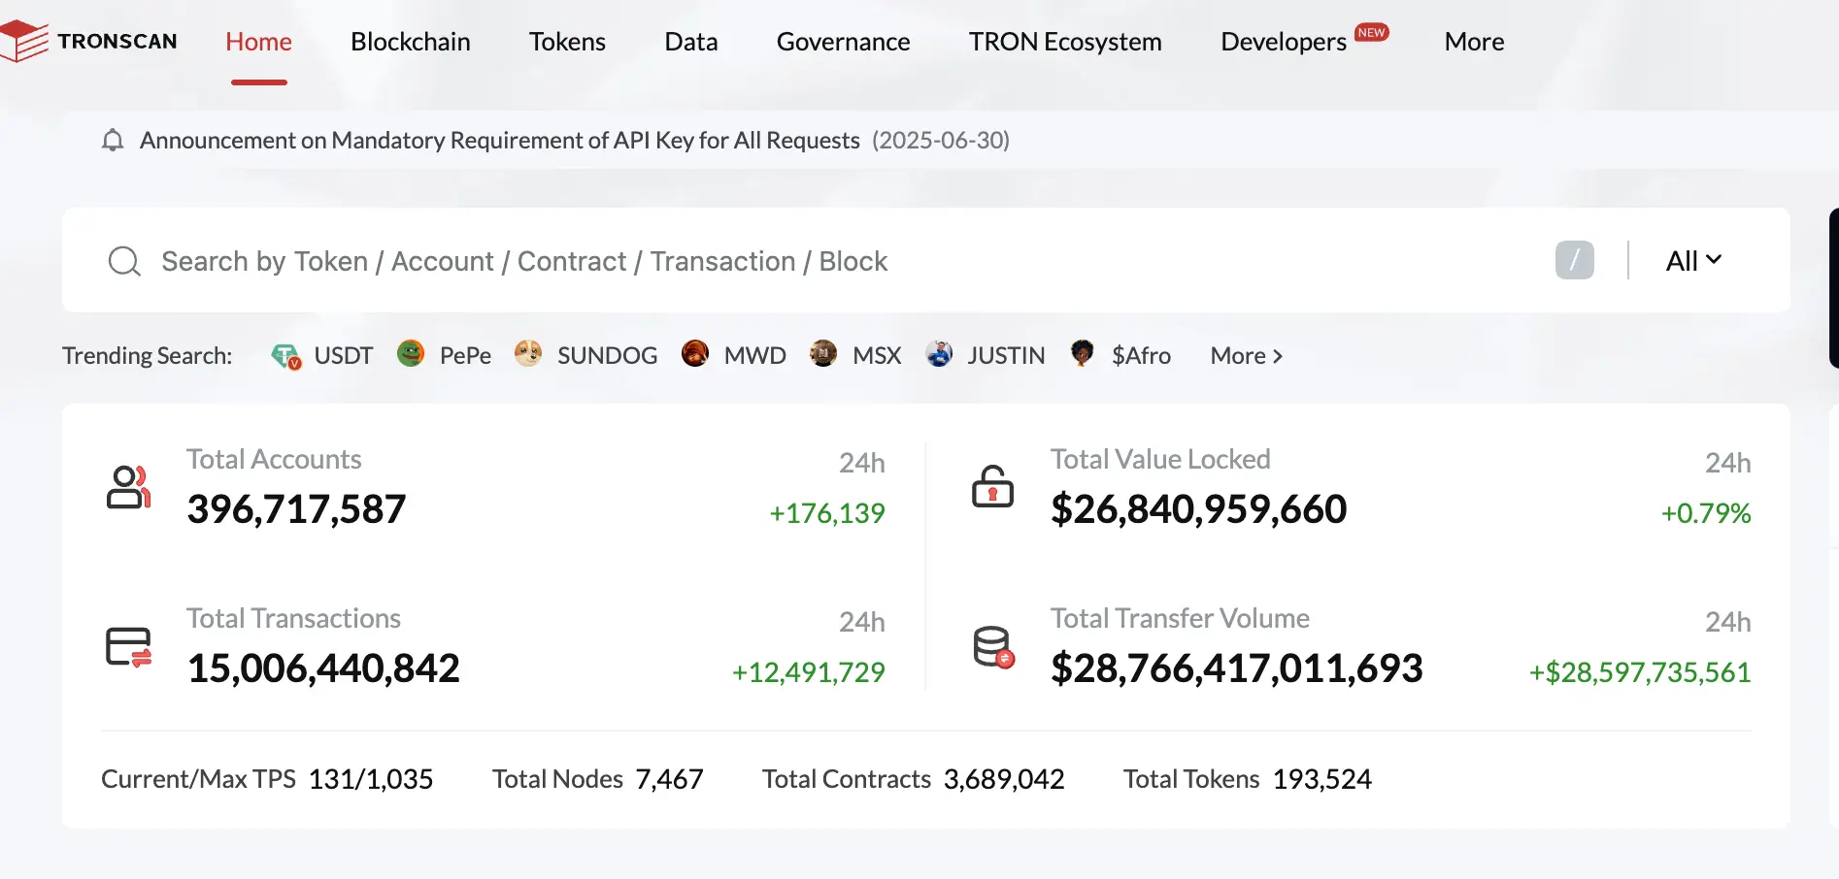1839x879 pixels.
Task: Expand More trending searches
Action: tap(1247, 356)
